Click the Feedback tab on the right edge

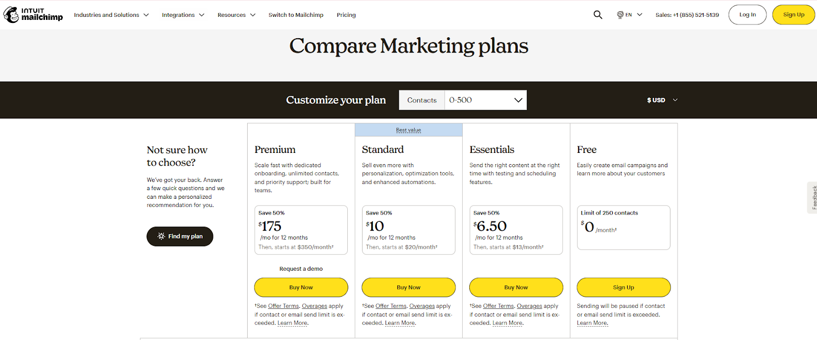pyautogui.click(x=812, y=198)
